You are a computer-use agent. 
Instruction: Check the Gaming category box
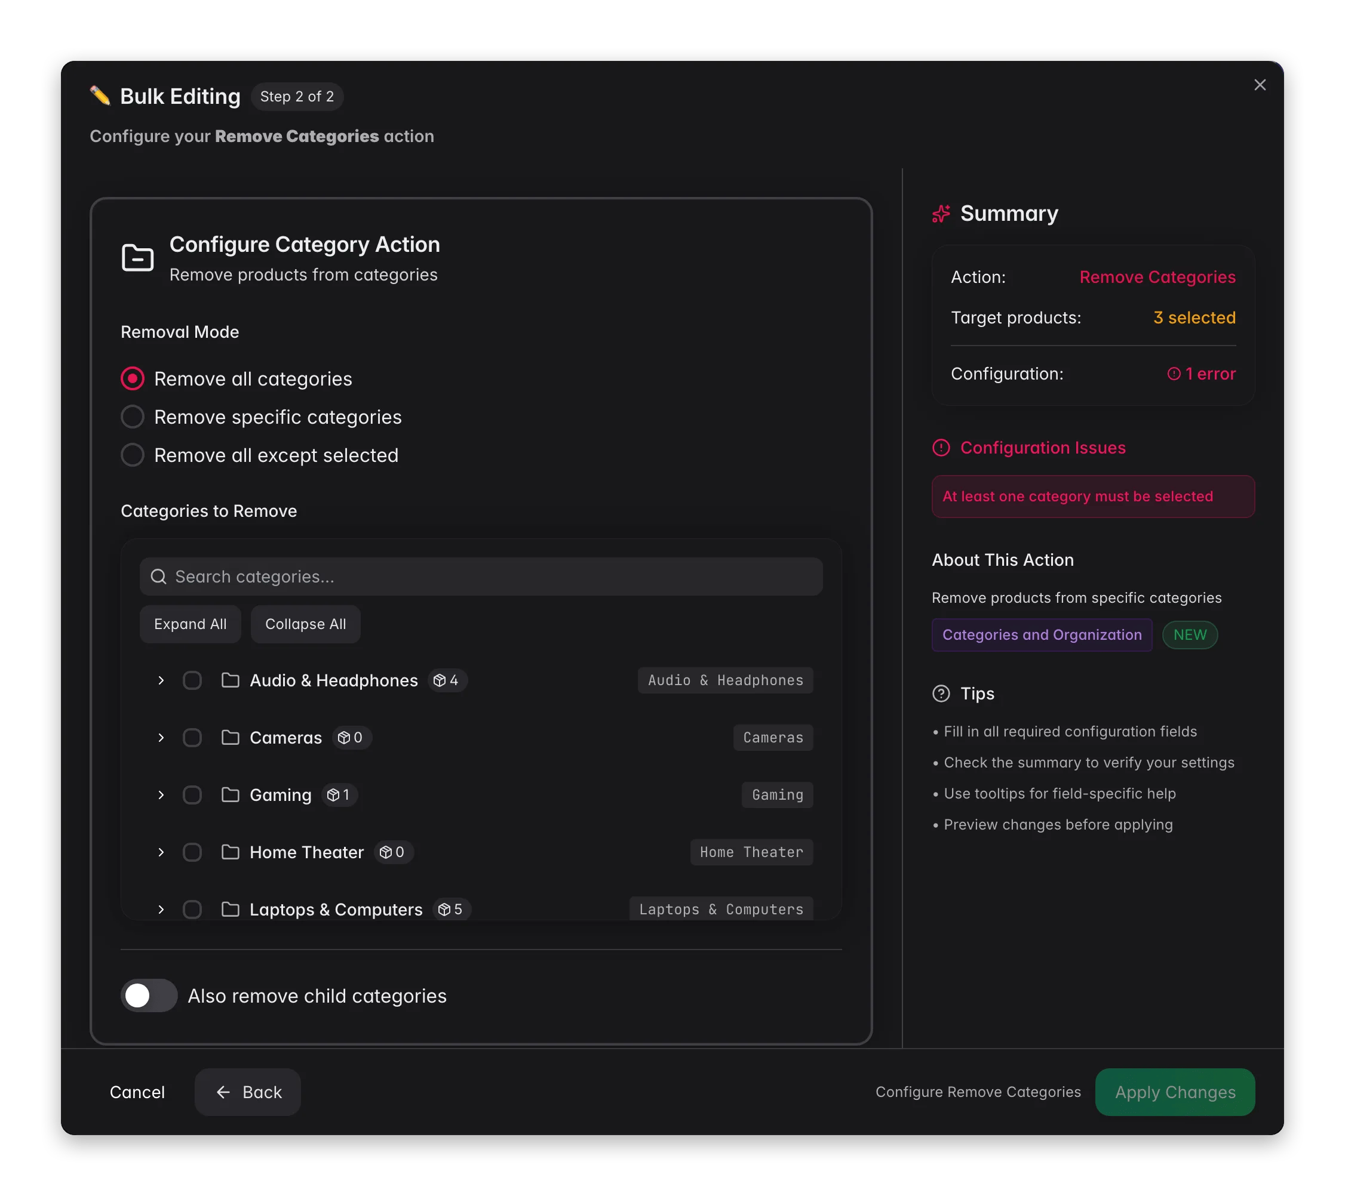(x=192, y=794)
